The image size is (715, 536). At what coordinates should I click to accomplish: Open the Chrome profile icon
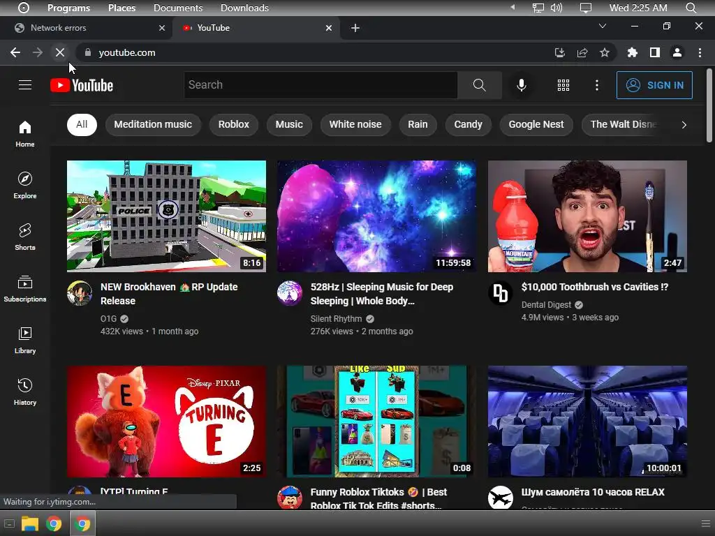click(677, 53)
